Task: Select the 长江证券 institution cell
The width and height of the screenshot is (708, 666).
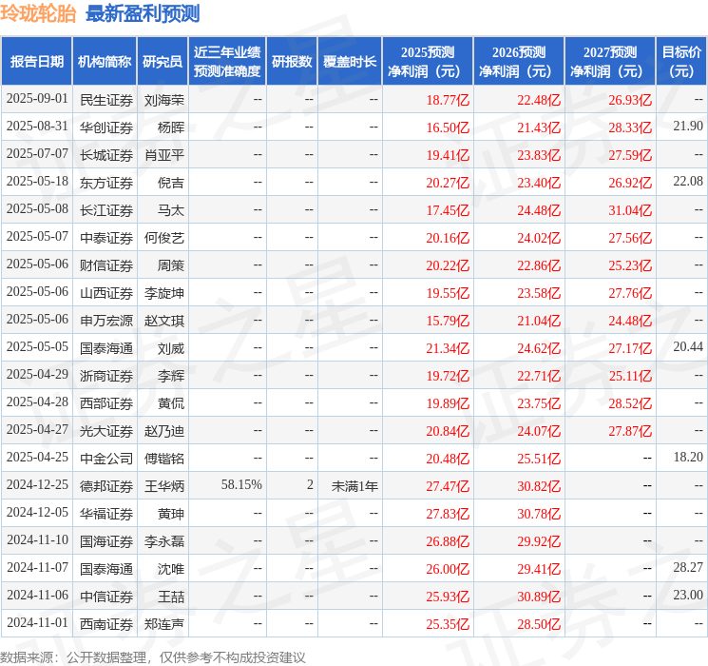Action: point(106,210)
